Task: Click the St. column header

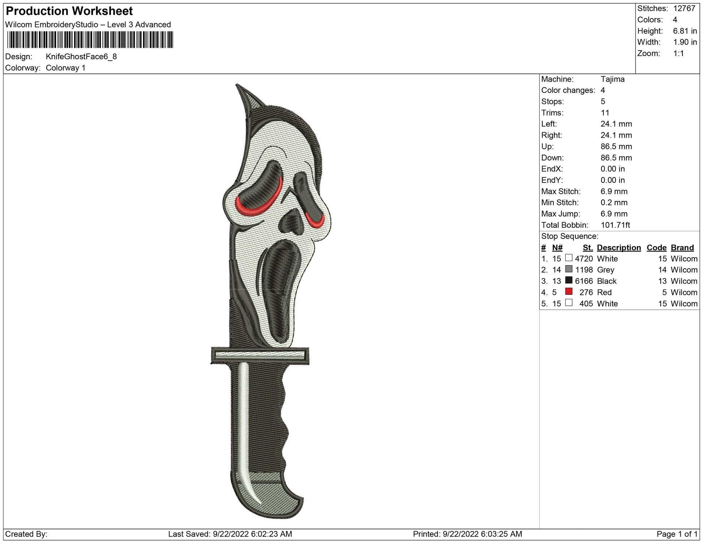Action: tap(588, 248)
